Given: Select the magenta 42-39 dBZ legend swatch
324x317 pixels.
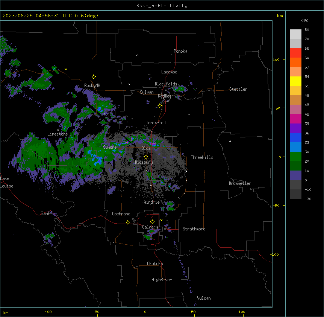Looking at the screenshot, I should click(x=295, y=119).
